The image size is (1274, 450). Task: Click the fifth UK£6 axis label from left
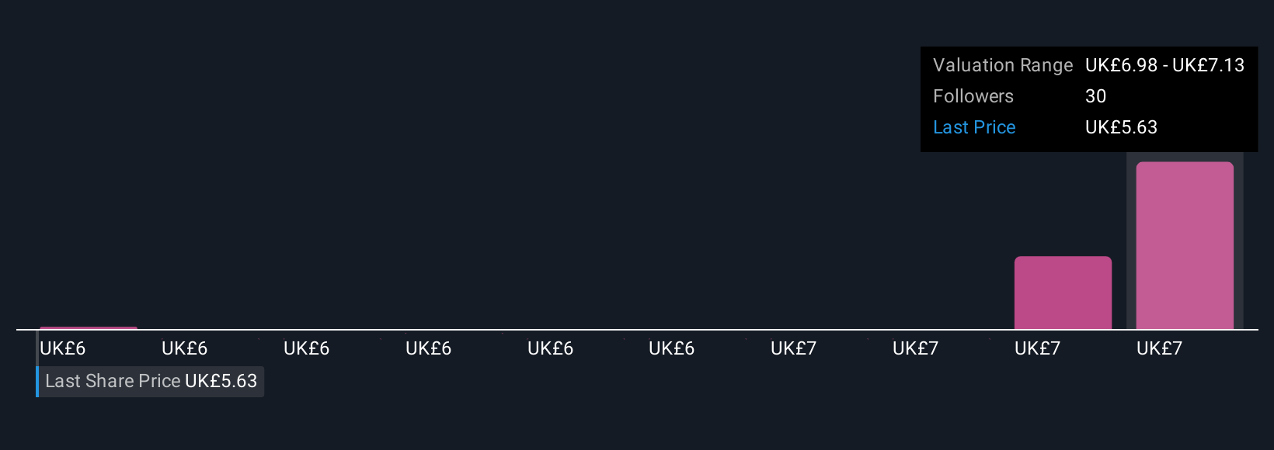(x=550, y=348)
